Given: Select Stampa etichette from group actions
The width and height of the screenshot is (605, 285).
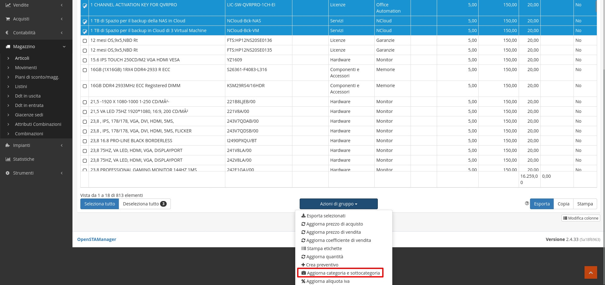Looking at the screenshot, I should tap(324, 249).
